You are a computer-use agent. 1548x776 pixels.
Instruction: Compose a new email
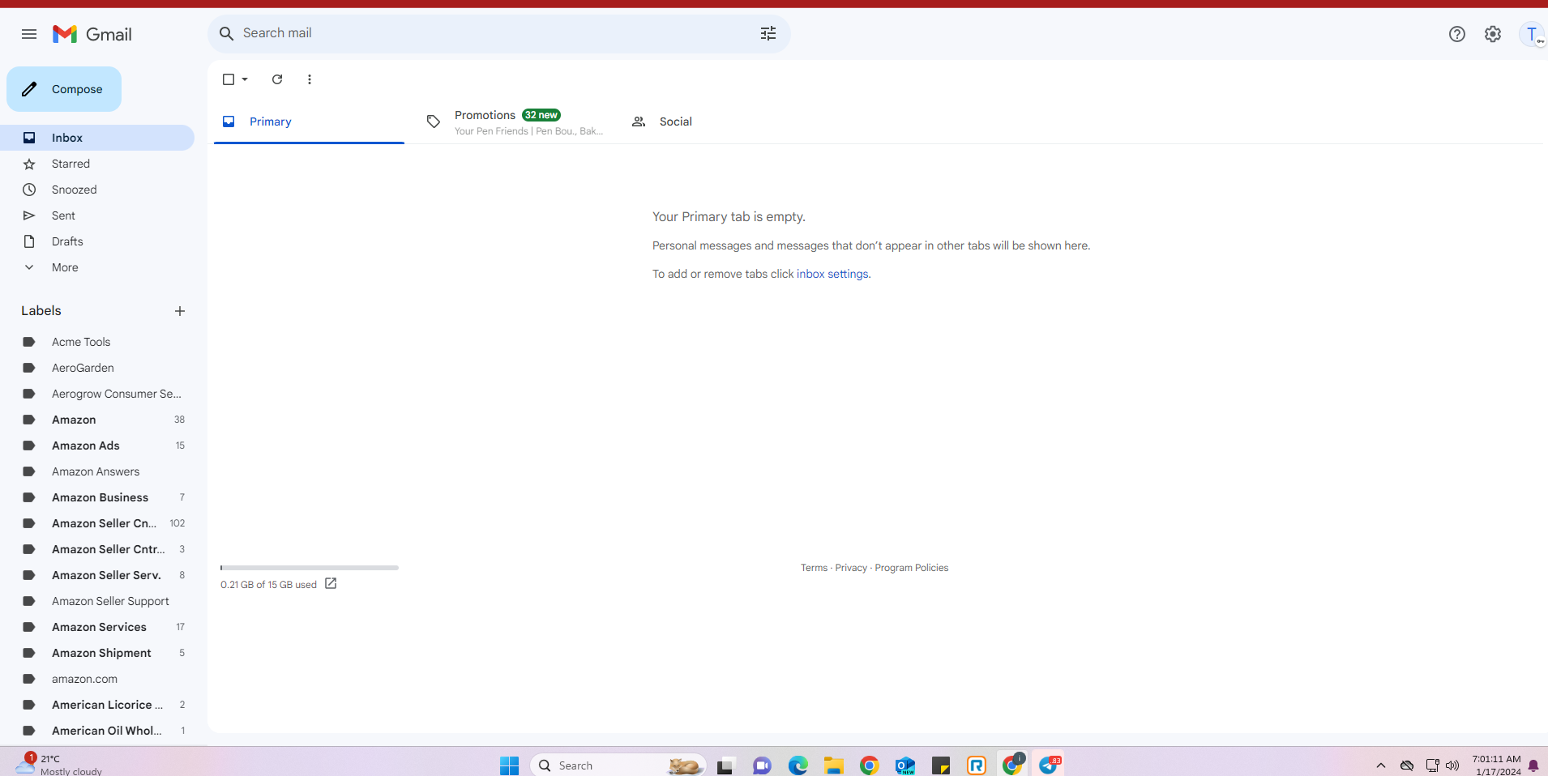pyautogui.click(x=64, y=89)
